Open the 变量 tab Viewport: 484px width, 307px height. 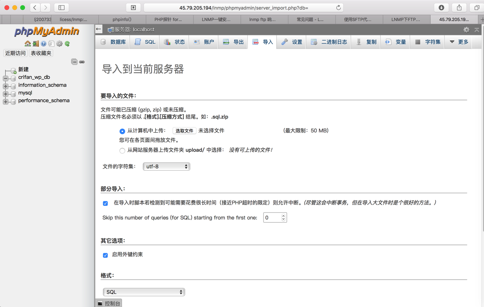(395, 42)
